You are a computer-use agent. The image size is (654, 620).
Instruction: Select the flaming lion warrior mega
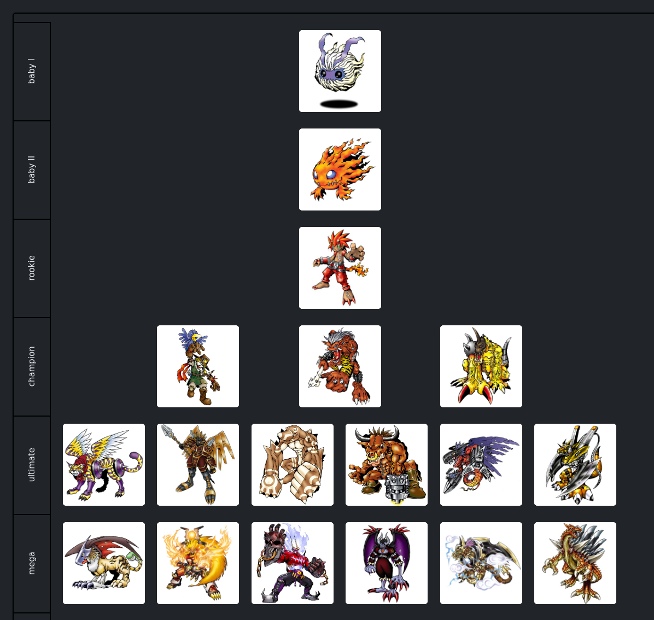[x=198, y=563]
